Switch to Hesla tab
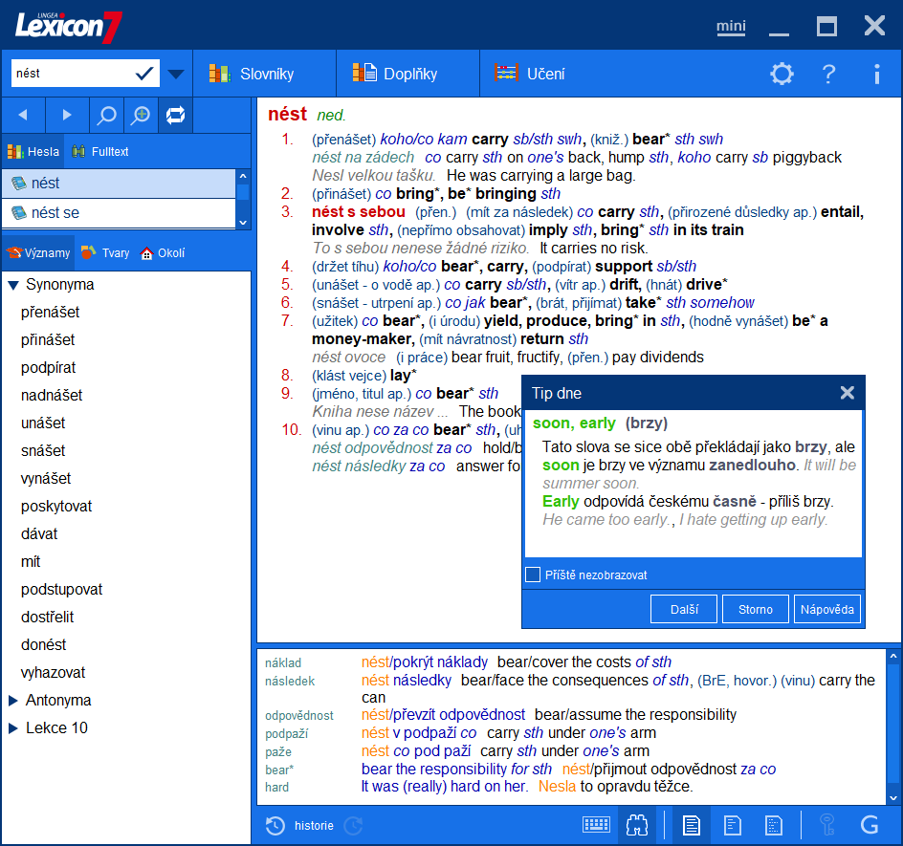903x846 pixels. [x=33, y=151]
